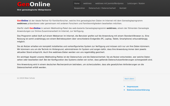This screenshot has height=106, width=170.
Task: Click the tagline Ihre genealogische Webpräsenz
Action: pyautogui.click(x=34, y=10)
